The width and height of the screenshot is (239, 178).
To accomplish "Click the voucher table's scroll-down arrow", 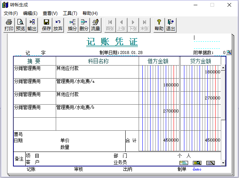I will [223, 163].
